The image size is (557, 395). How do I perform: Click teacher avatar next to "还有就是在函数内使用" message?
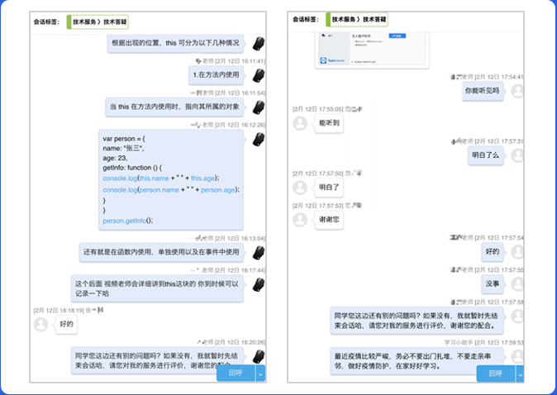pos(258,251)
